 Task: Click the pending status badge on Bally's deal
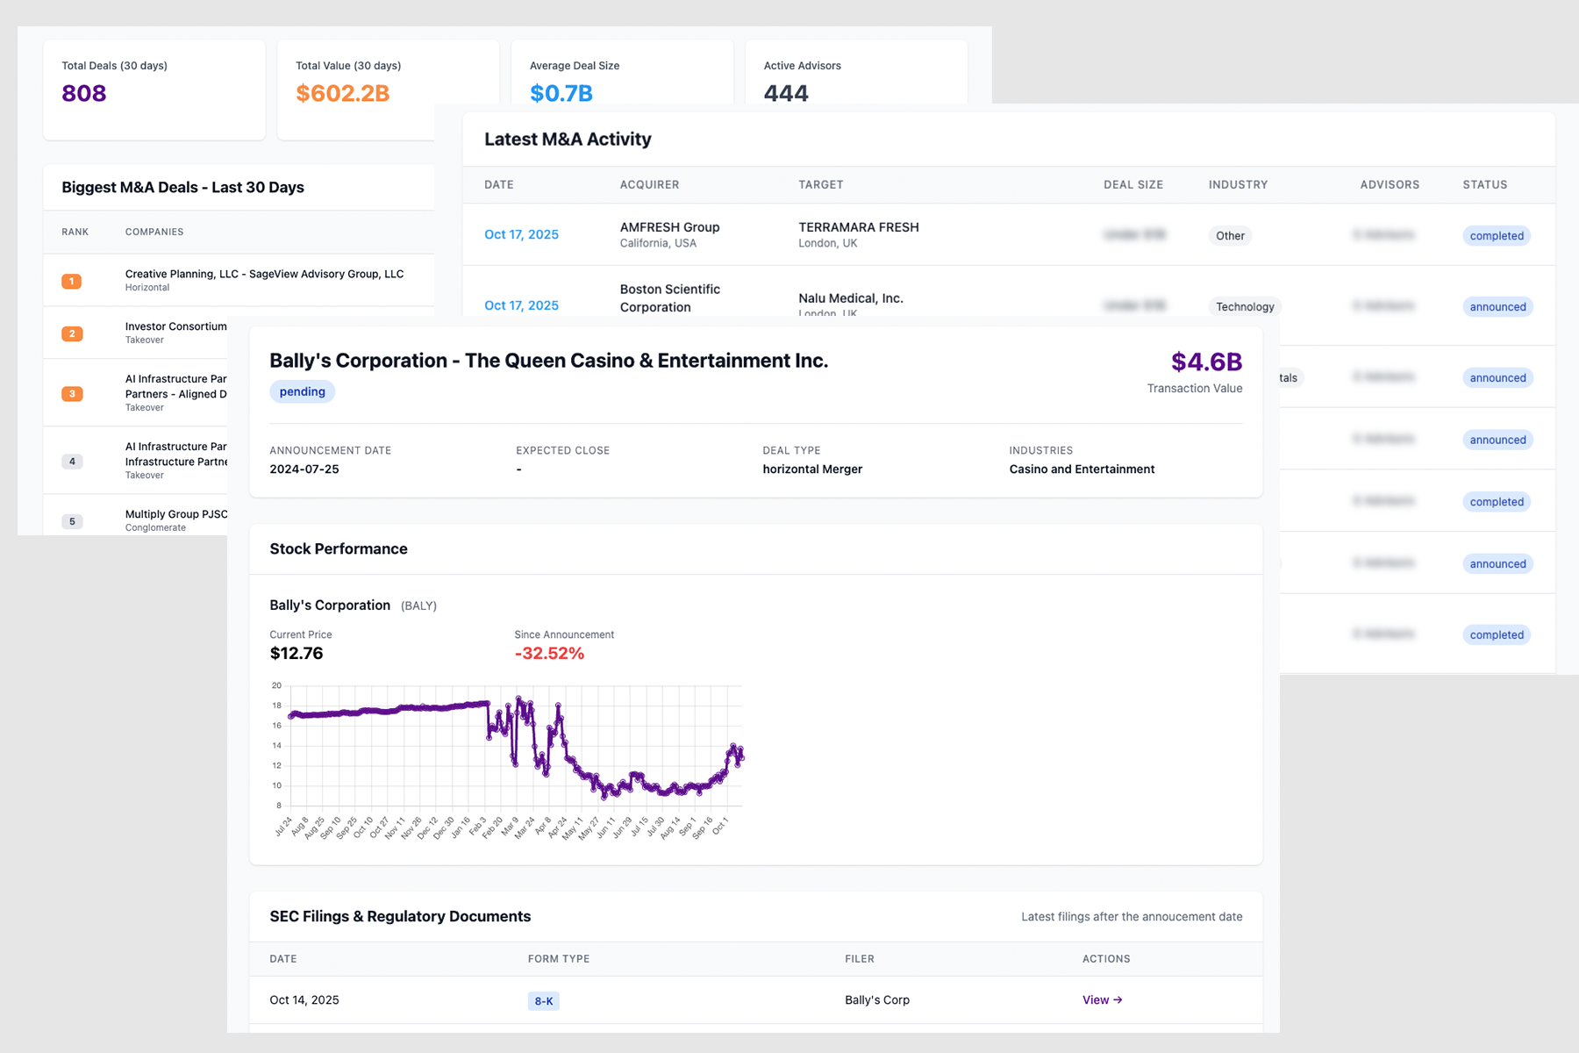coord(302,391)
